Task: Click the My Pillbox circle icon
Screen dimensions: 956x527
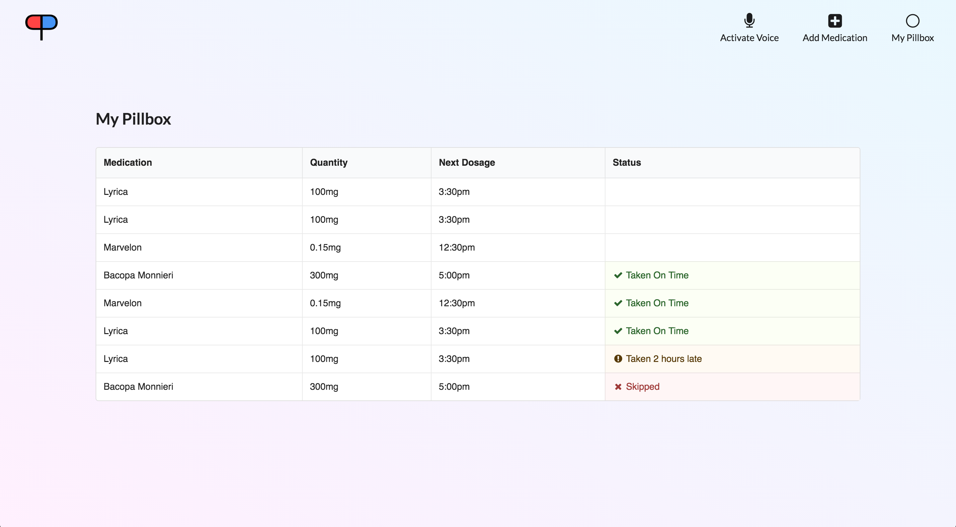Action: point(912,21)
